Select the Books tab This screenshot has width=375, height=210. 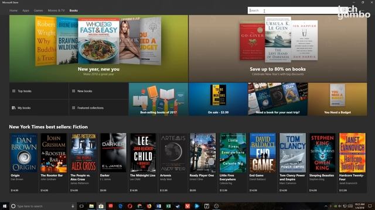[x=73, y=10]
